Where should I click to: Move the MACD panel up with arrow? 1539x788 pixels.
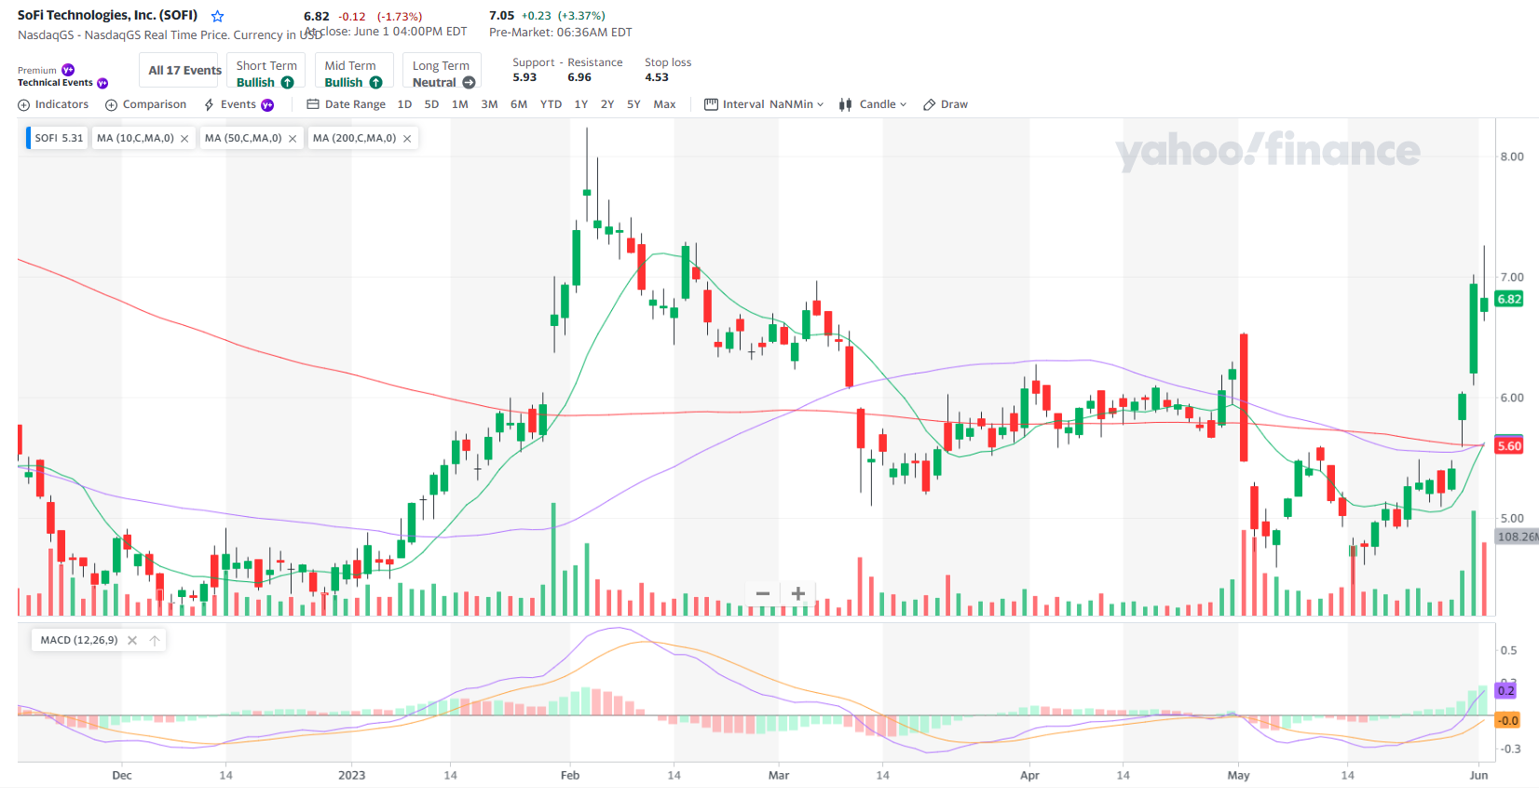click(x=155, y=640)
